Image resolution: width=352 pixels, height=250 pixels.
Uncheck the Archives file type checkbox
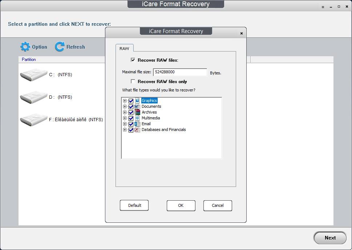click(131, 112)
